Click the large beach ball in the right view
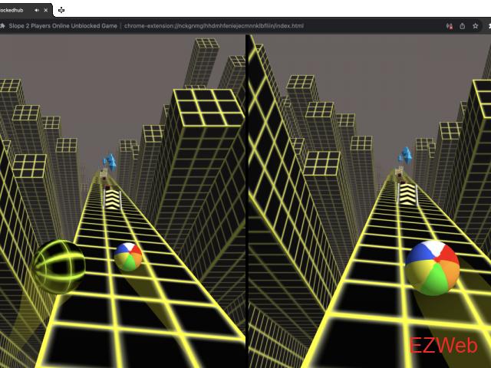491x368 pixels. click(432, 268)
